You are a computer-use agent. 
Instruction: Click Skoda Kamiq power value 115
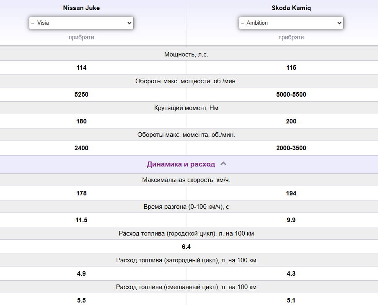291,68
